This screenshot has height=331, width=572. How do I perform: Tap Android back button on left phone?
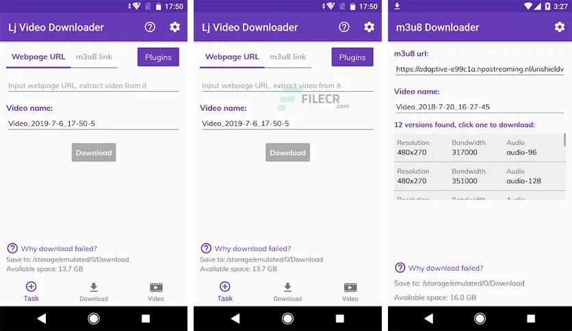(42, 319)
